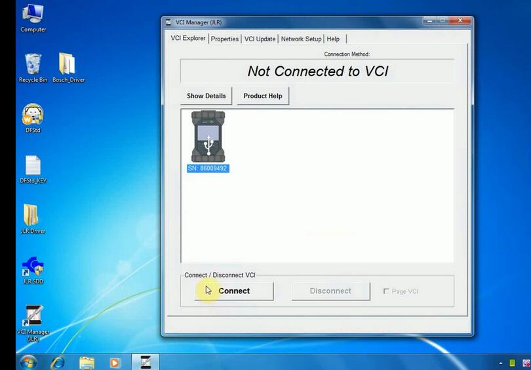Click the VCI Manager taskbar button
The image size is (531, 370).
point(146,363)
